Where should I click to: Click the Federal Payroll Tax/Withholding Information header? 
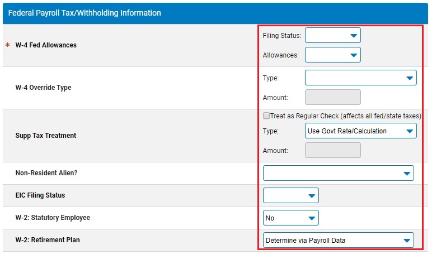(x=84, y=13)
